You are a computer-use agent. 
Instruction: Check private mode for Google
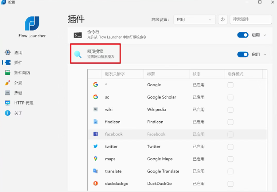[230, 85]
